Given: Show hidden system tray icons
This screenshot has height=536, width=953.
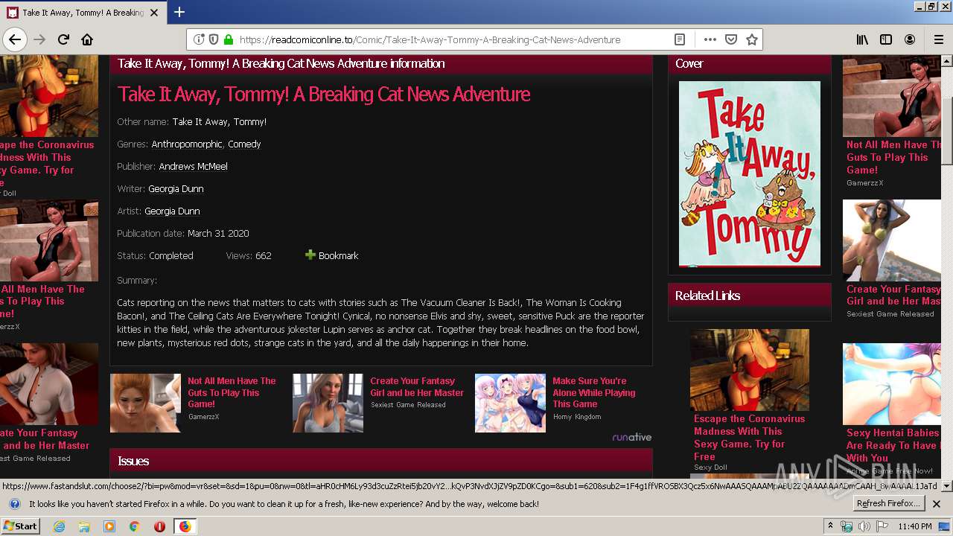Looking at the screenshot, I should [830, 526].
